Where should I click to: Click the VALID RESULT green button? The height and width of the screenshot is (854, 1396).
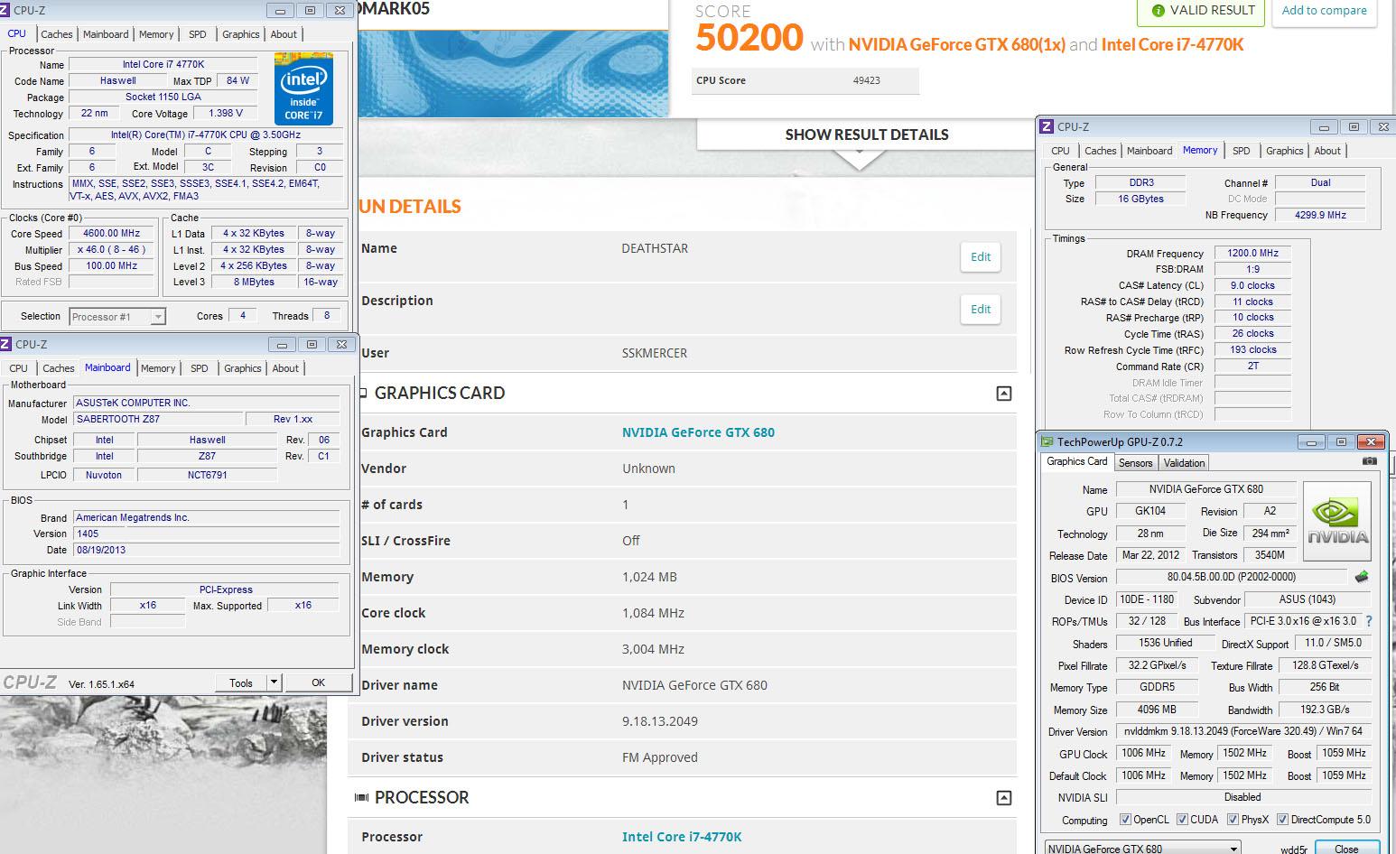point(1202,11)
